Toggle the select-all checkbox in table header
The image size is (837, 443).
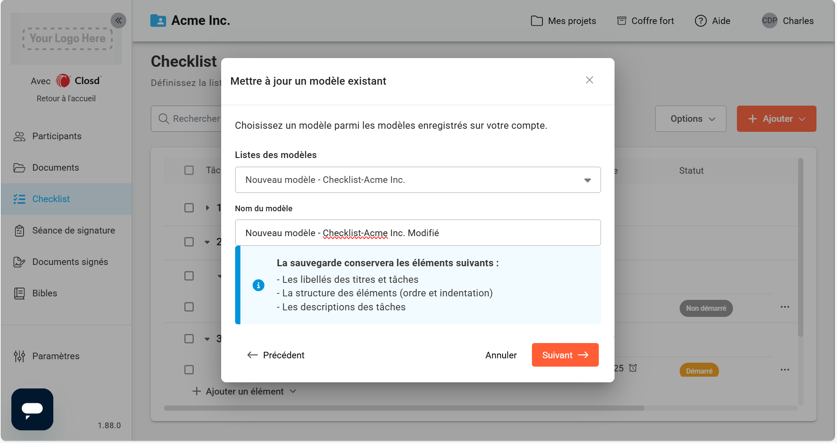click(189, 170)
